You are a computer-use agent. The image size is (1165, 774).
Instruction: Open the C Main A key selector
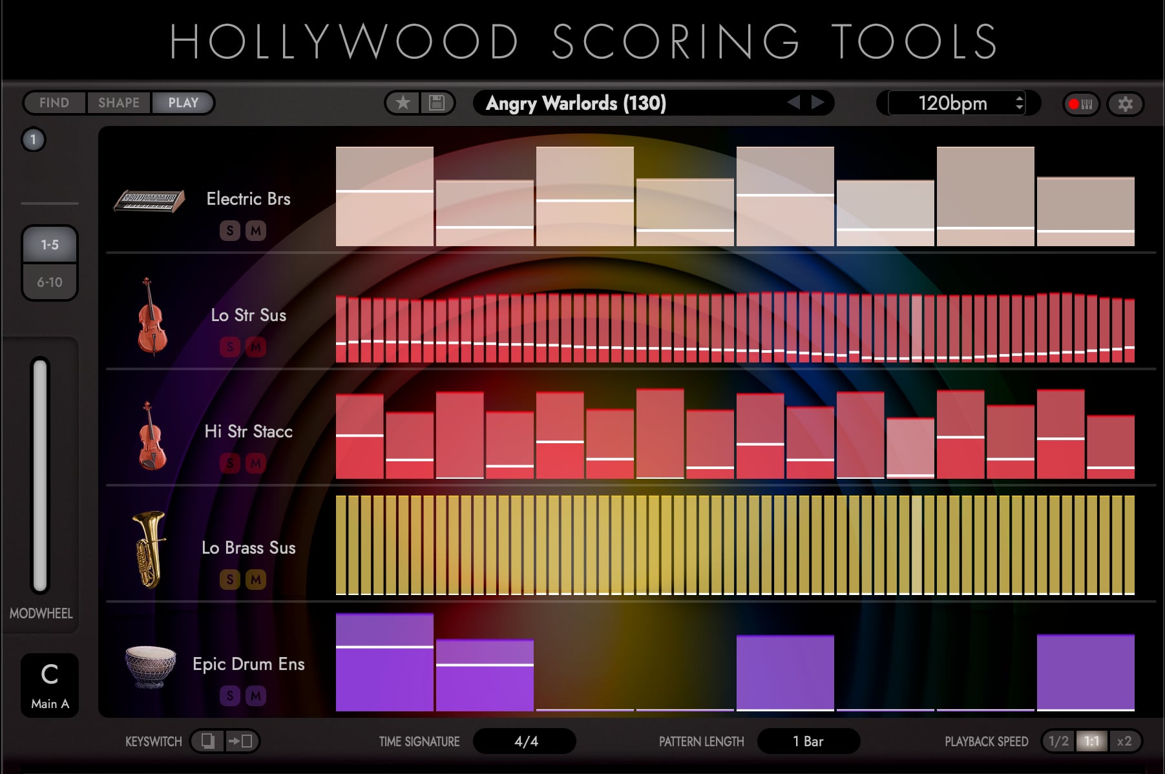coord(50,685)
